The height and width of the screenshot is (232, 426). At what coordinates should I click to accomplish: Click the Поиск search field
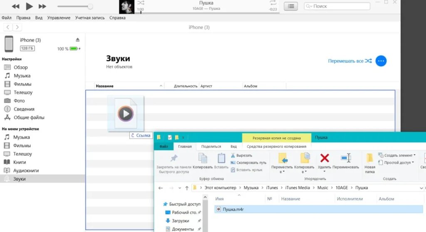coord(337,6)
